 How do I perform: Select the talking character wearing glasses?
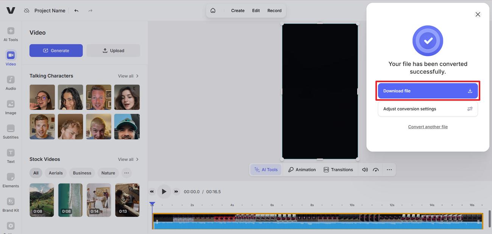[x=42, y=97]
